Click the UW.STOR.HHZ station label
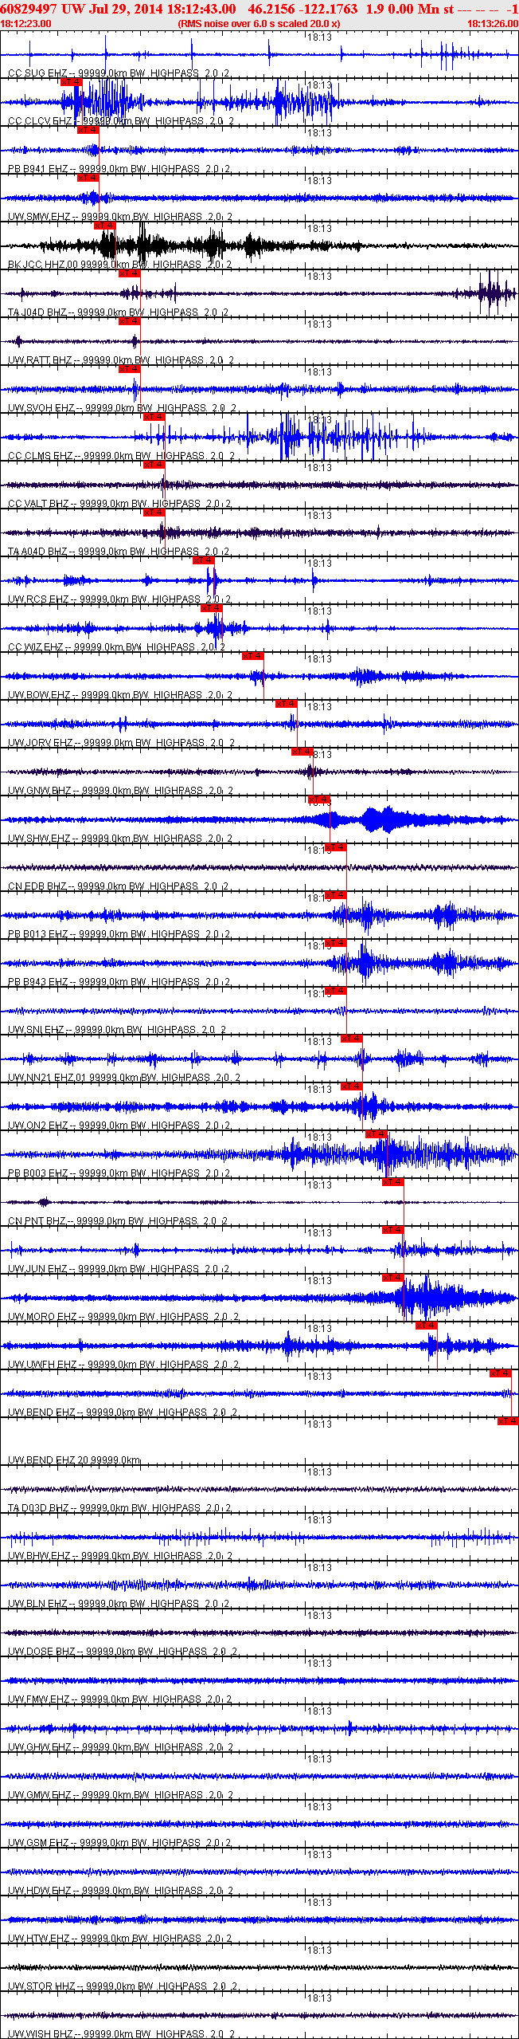519x2039 pixels. tap(123, 1986)
